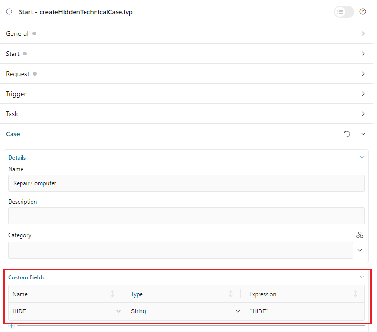Toggle the list view switch in header

344,12
